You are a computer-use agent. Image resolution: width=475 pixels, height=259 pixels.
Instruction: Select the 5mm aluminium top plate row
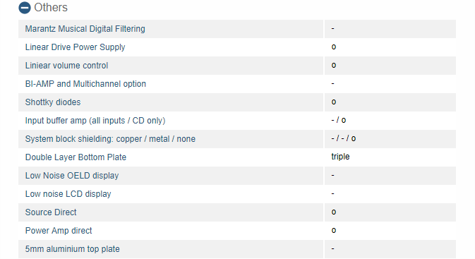tap(237, 249)
